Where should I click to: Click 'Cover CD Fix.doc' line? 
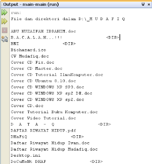[x=32, y=62]
